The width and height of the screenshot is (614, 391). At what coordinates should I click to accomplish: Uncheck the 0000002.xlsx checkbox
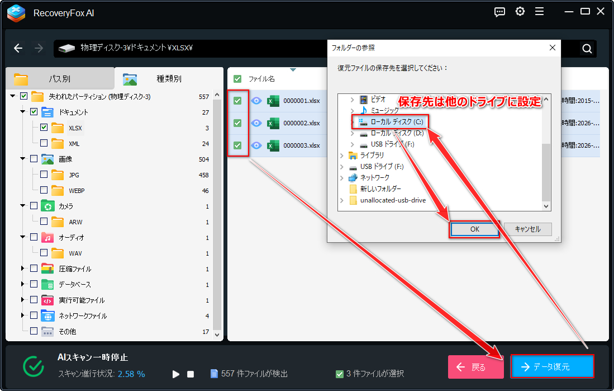(x=237, y=123)
